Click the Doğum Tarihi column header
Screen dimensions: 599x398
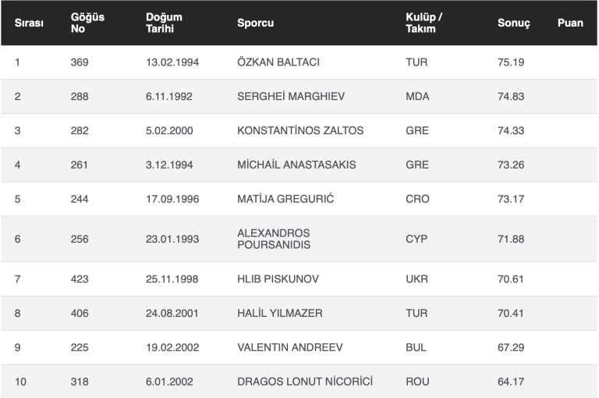click(x=164, y=23)
